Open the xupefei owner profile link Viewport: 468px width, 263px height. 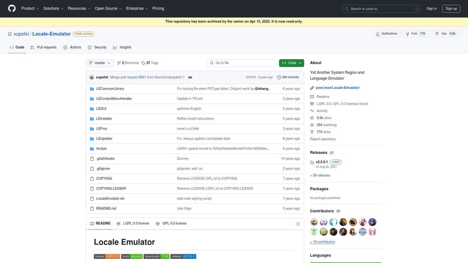[x=21, y=34]
